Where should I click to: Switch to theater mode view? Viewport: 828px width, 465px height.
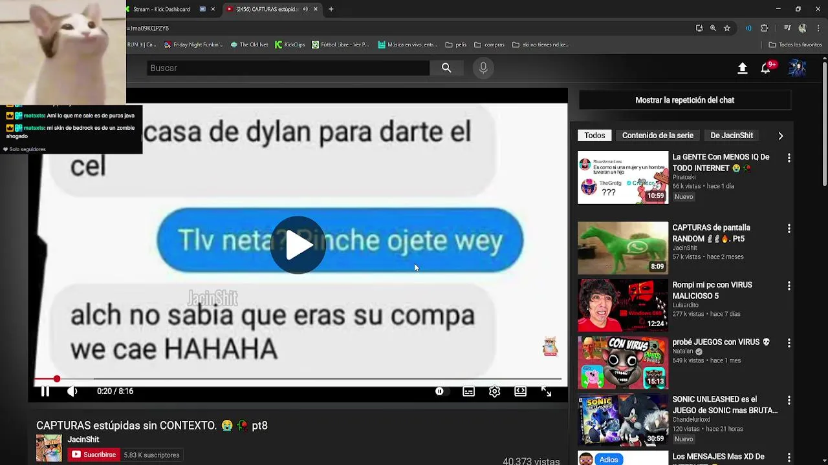[x=520, y=391]
